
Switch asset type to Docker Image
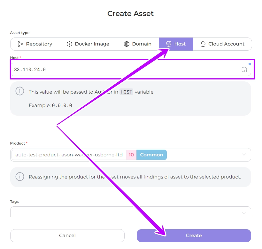(88, 44)
